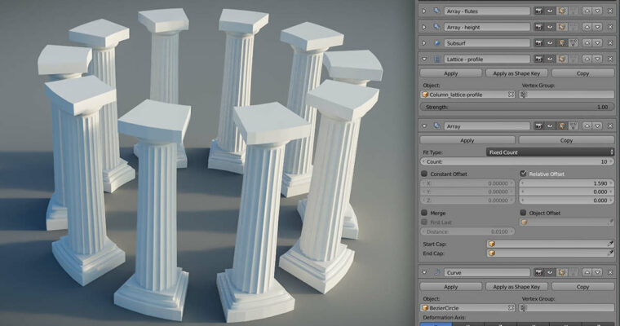Delete the Subsurf modifier
Image resolution: width=620 pixels, height=326 pixels.
pyautogui.click(x=609, y=42)
